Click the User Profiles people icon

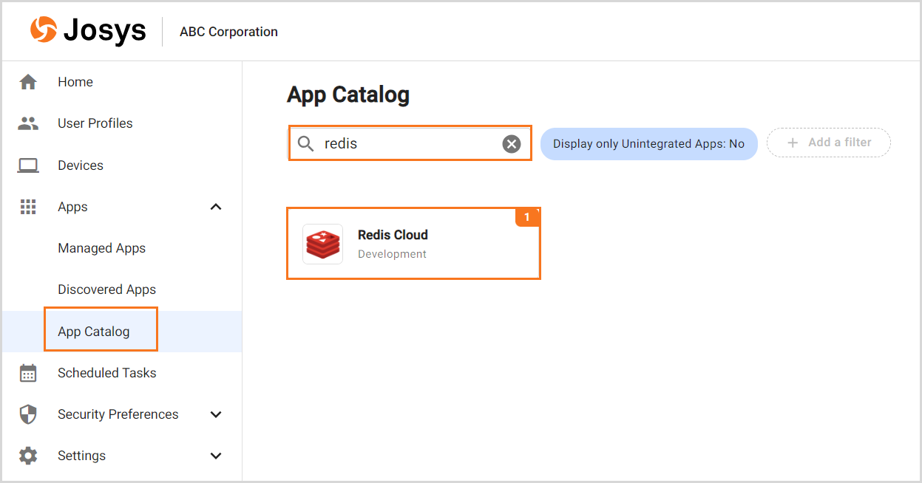[x=28, y=123]
